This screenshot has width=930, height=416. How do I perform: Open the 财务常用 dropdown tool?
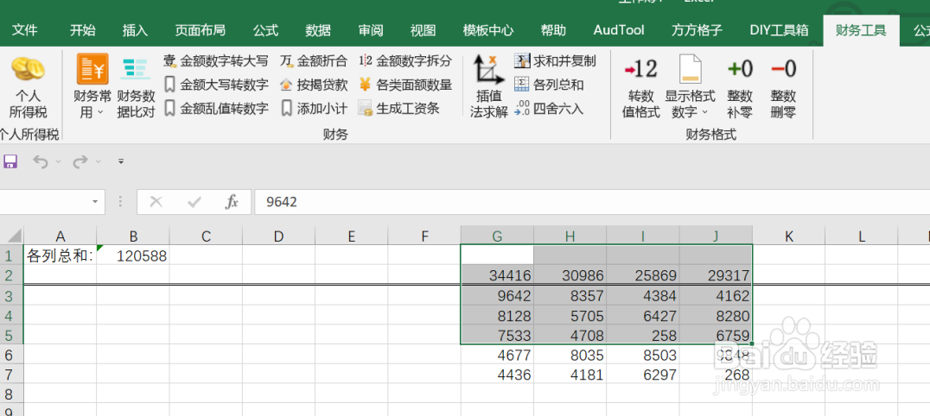click(92, 86)
